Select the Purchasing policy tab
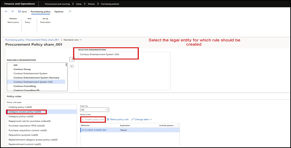291x148 pixels. (x=41, y=11)
